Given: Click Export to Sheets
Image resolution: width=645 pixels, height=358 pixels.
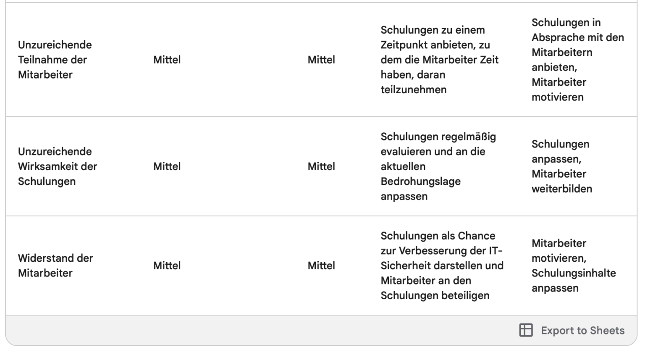Looking at the screenshot, I should coord(582,330).
